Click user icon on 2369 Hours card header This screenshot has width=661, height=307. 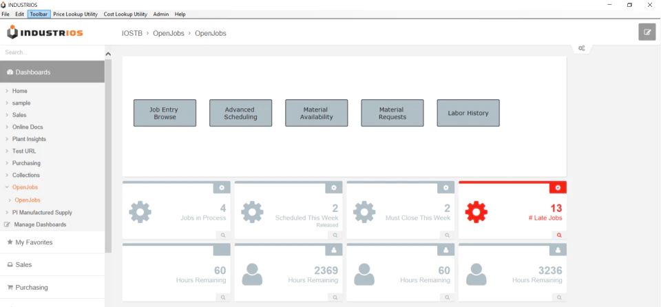pos(334,250)
